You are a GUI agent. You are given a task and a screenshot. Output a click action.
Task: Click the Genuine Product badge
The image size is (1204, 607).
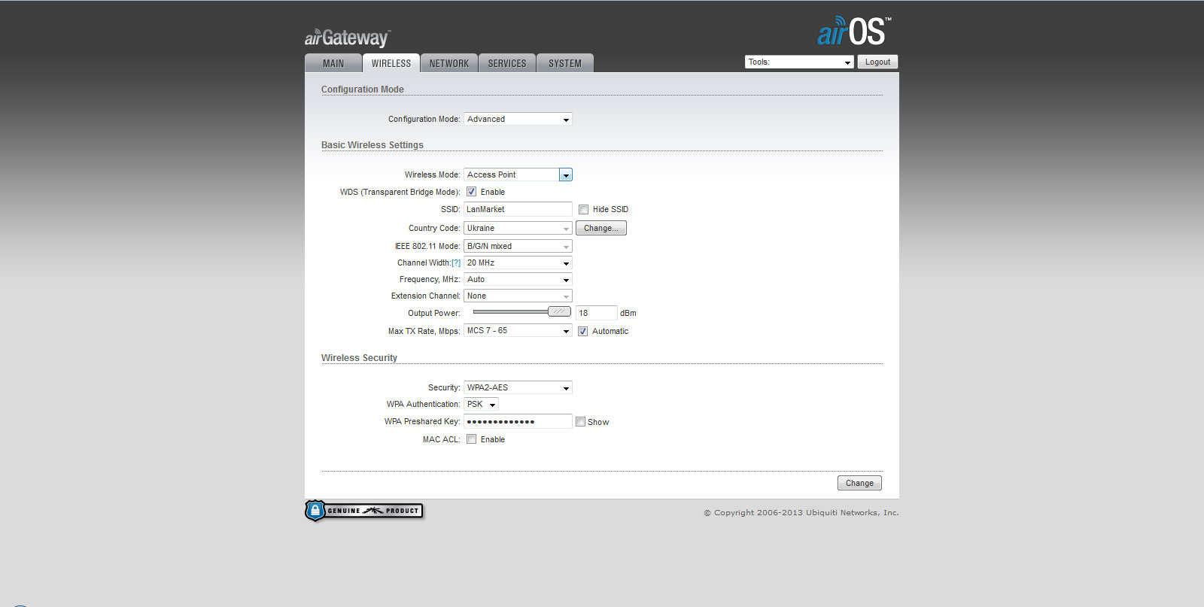pyautogui.click(x=364, y=511)
